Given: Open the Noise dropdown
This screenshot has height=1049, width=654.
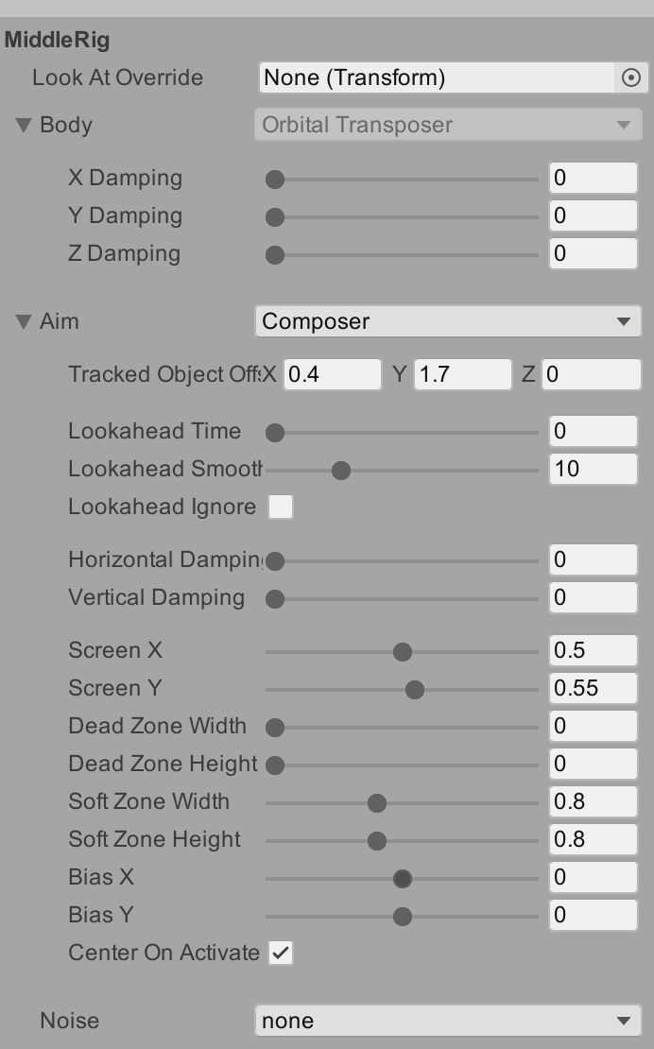Looking at the screenshot, I should [447, 1021].
